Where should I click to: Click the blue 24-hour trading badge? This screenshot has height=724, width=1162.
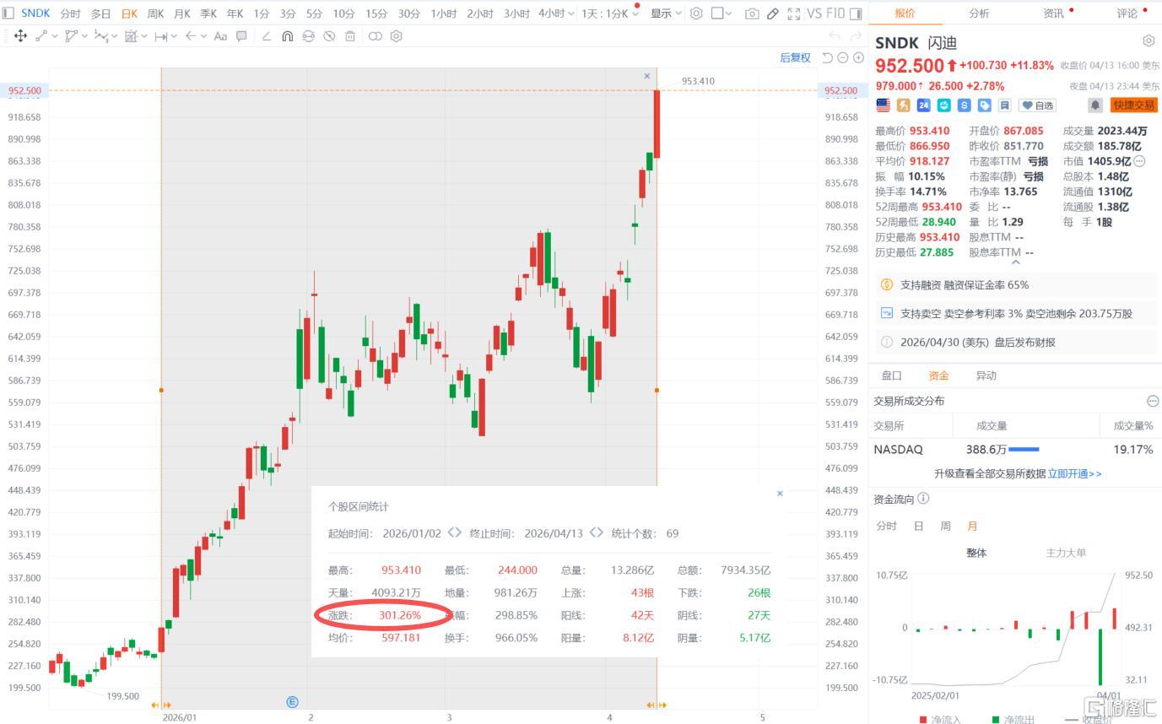point(923,105)
